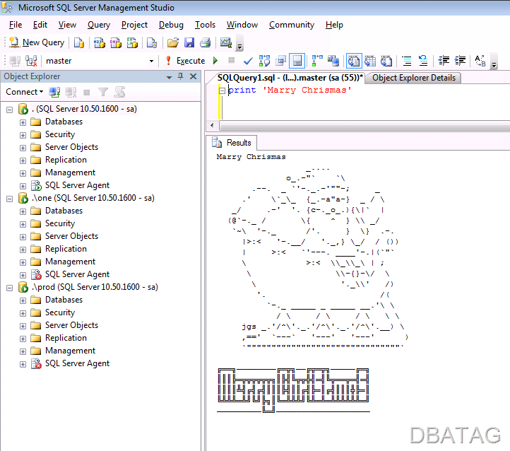Switch to Object Explorer Details tab
Image resolution: width=510 pixels, height=451 pixels.
(413, 78)
